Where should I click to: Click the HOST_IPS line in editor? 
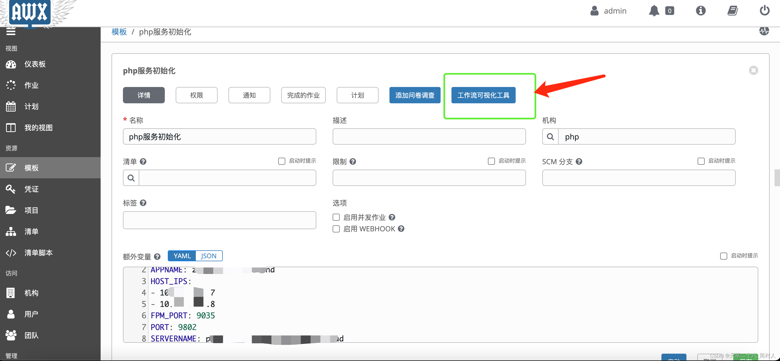pos(171,281)
